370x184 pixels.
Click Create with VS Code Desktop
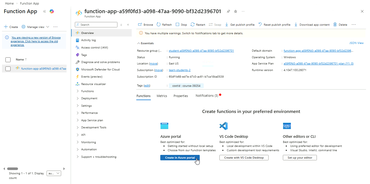(244, 157)
